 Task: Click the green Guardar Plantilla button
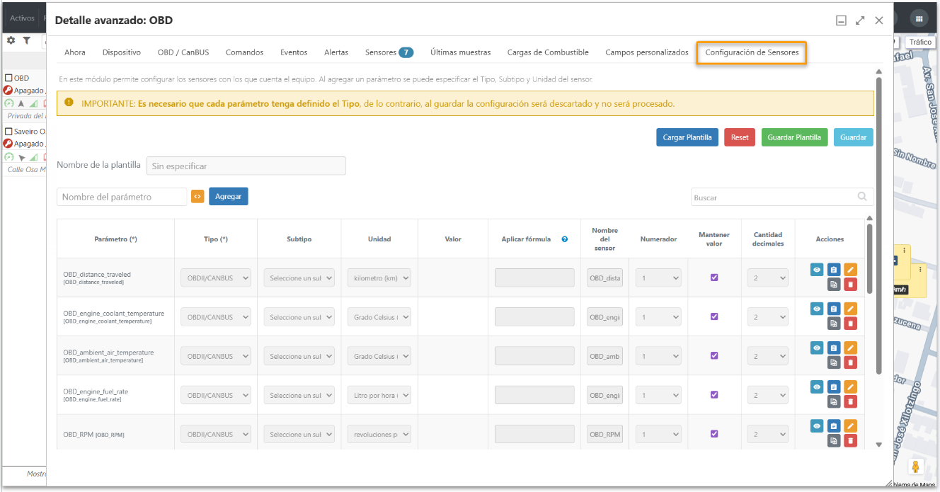pos(794,137)
